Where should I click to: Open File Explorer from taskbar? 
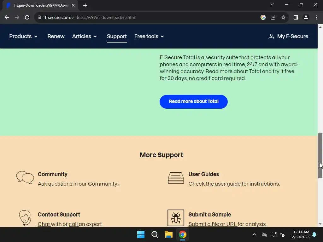[x=168, y=234]
